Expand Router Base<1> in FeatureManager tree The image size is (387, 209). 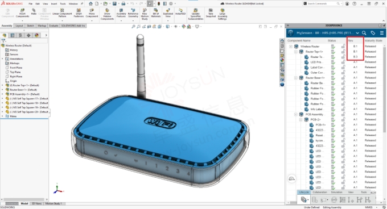click(x=3, y=90)
